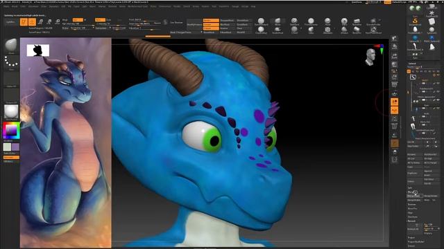Expand the Distribute section
Image resolution: width=444 pixels, height=249 pixels.
[x=412, y=217]
